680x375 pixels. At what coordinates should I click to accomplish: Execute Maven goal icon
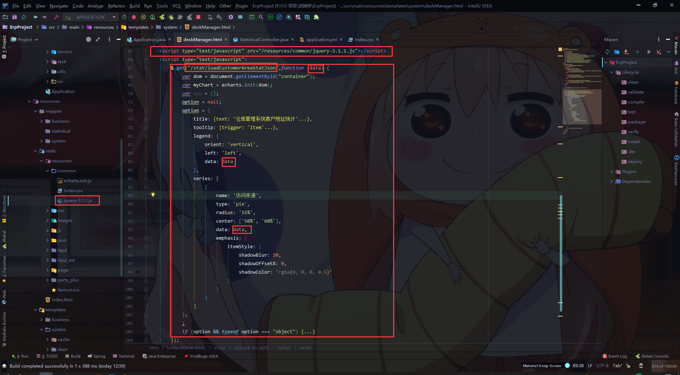point(658,52)
